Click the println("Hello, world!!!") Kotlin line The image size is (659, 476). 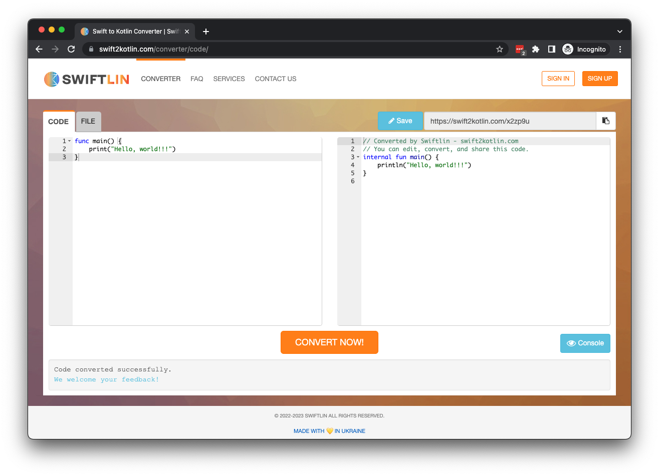[424, 165]
